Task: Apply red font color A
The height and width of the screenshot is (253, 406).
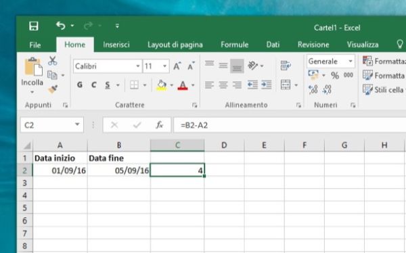Action: tap(183, 85)
